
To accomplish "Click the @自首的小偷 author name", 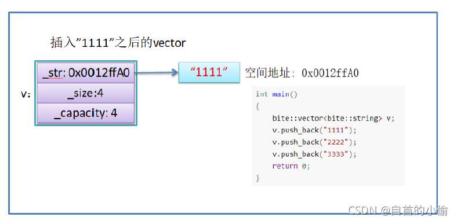I will point(414,211).
